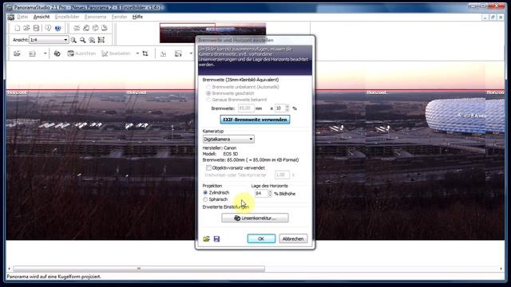Expand the arrow next to scan images icon

pos(45,53)
